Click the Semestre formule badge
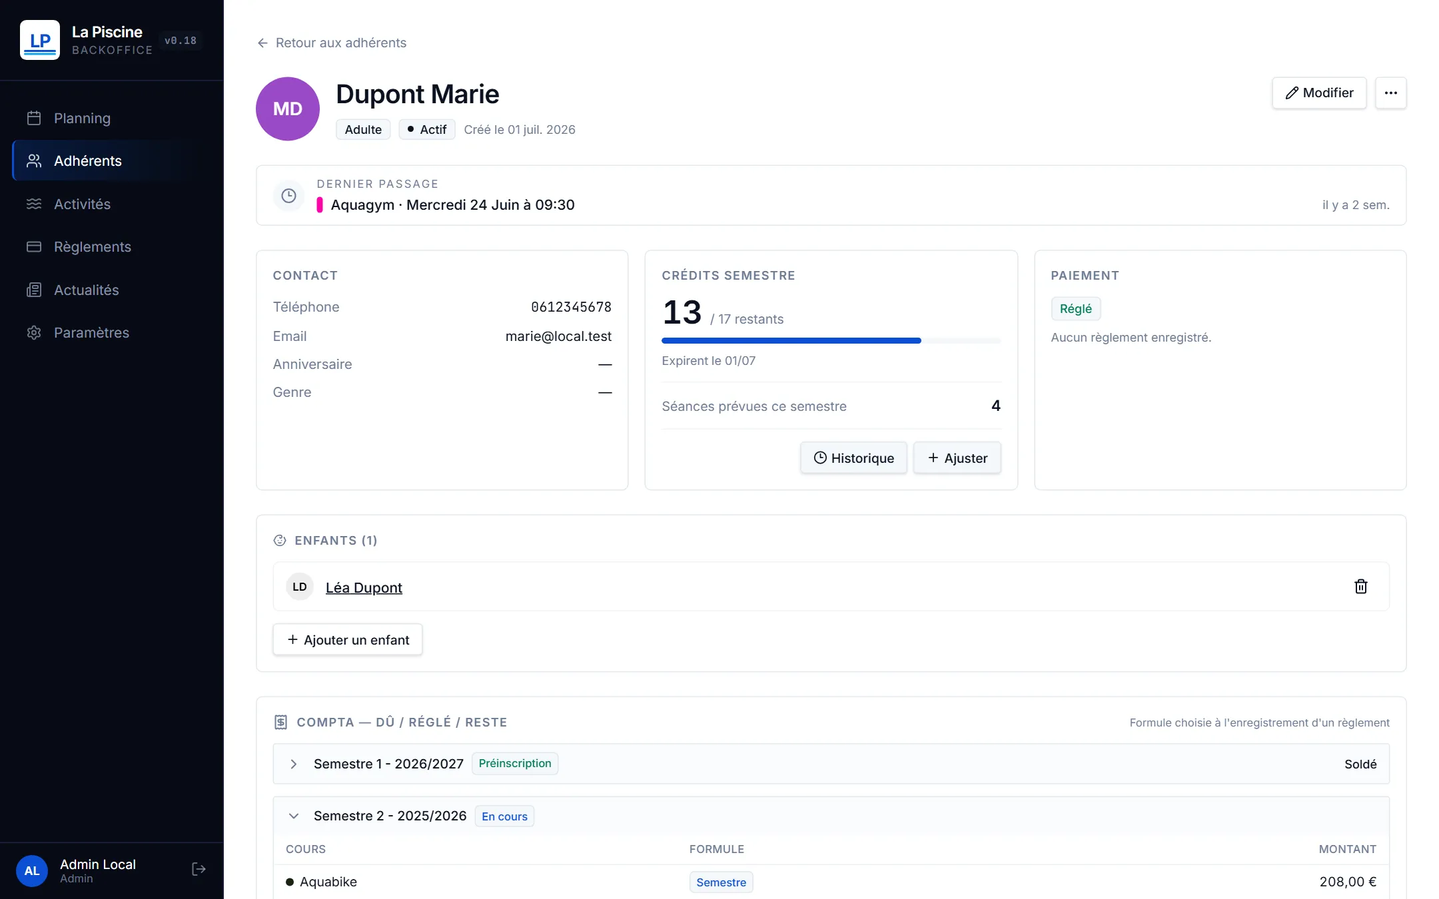Viewport: 1439px width, 899px height. (x=721, y=882)
